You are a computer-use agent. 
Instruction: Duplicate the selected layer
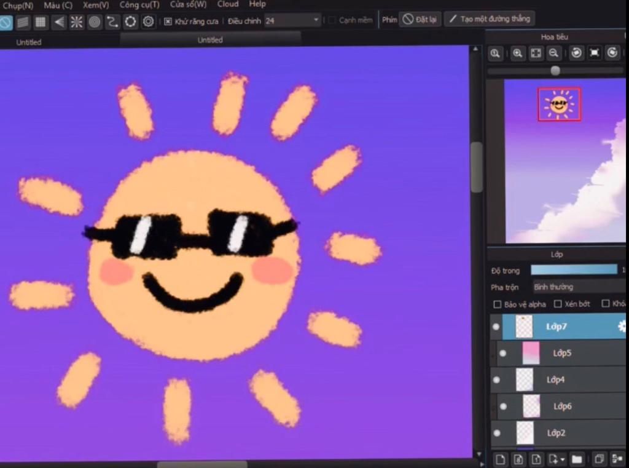599,459
